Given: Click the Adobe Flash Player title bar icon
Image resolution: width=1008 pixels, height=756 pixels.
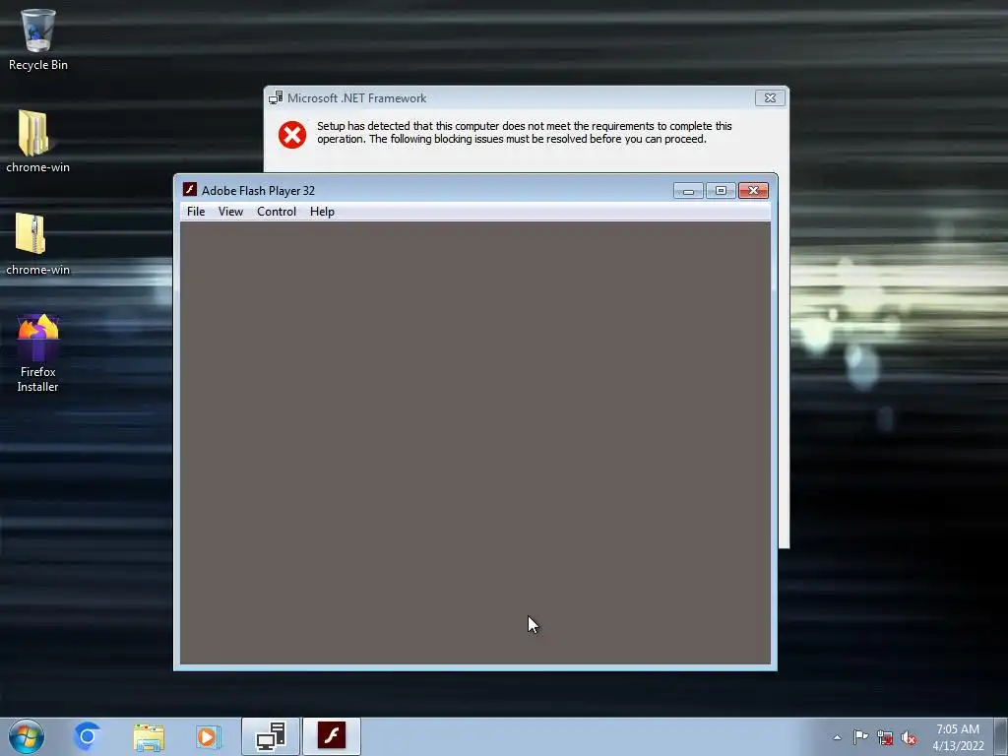Looking at the screenshot, I should click(x=190, y=190).
